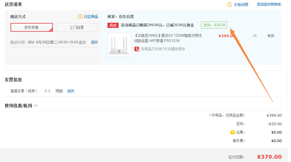Collapse the 使用优惠/抵用 section
The width and height of the screenshot is (291, 162).
pos(36,106)
